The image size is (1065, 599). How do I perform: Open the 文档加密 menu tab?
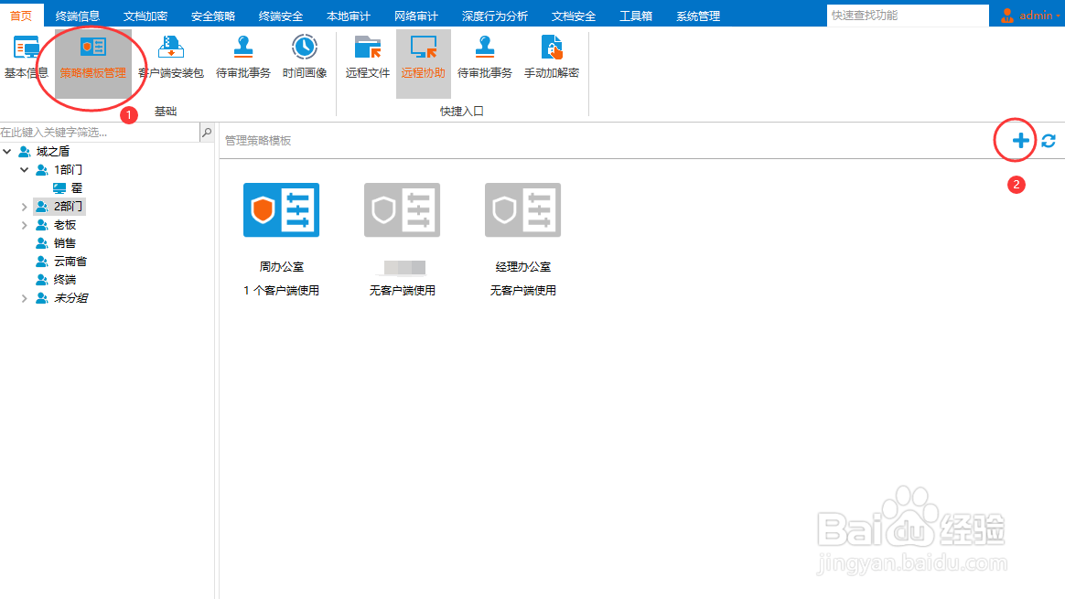click(x=145, y=16)
